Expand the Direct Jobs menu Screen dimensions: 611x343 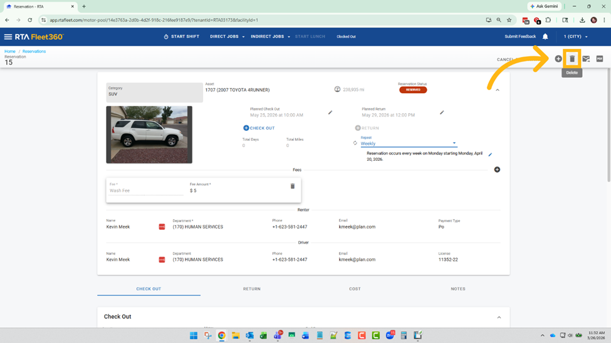(227, 37)
